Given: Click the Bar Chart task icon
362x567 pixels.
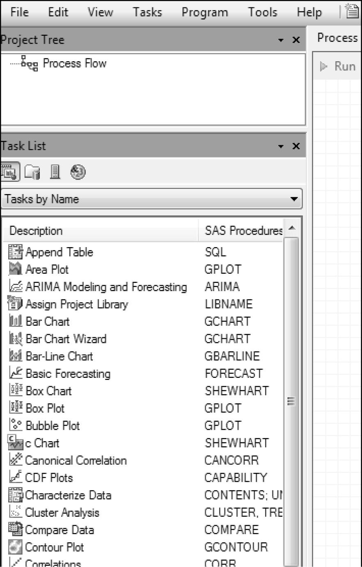Looking at the screenshot, I should point(16,321).
